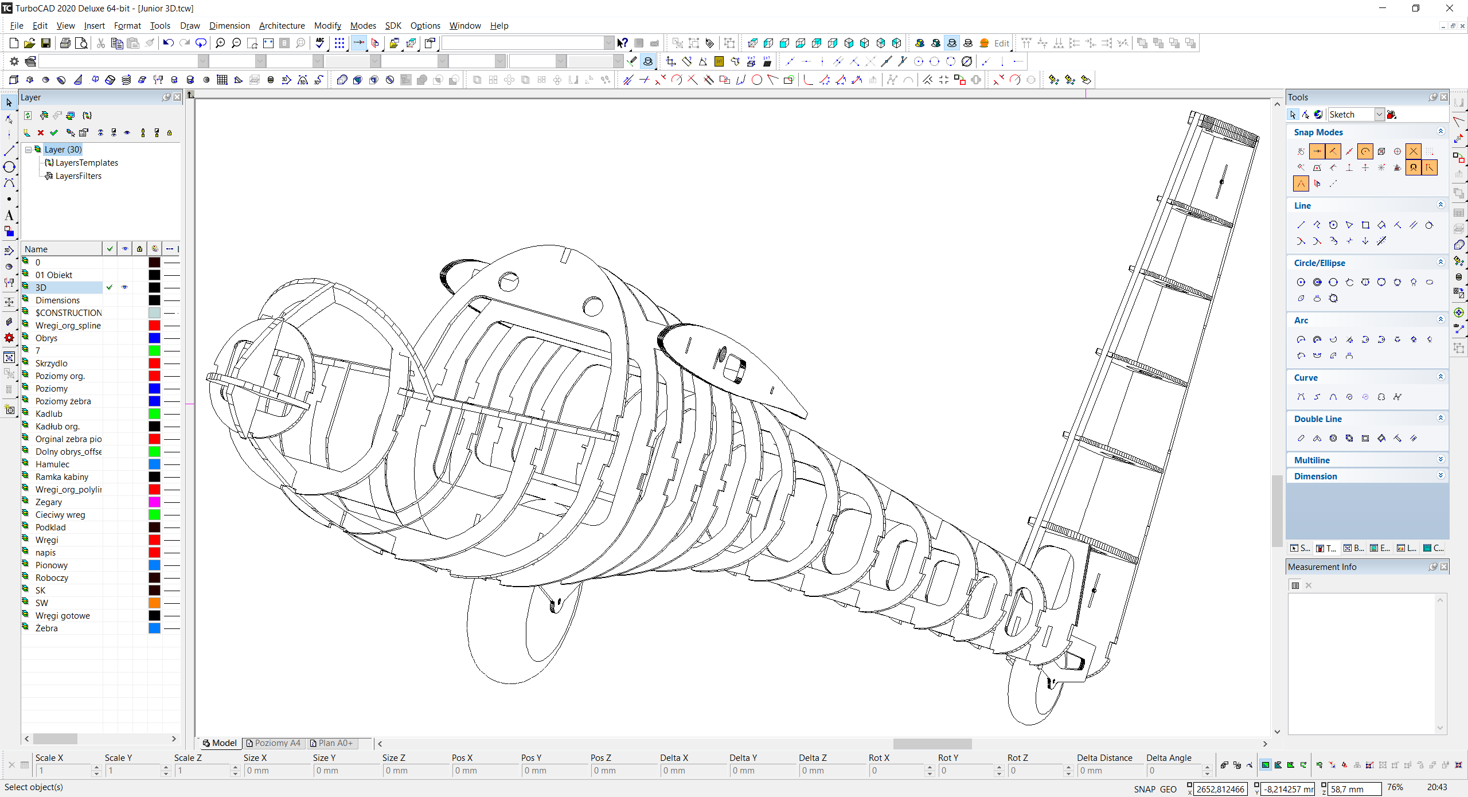Toggle the Intersection snap mode
1468x797 pixels.
(x=1414, y=151)
